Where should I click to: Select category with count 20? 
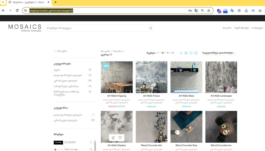(68, 75)
